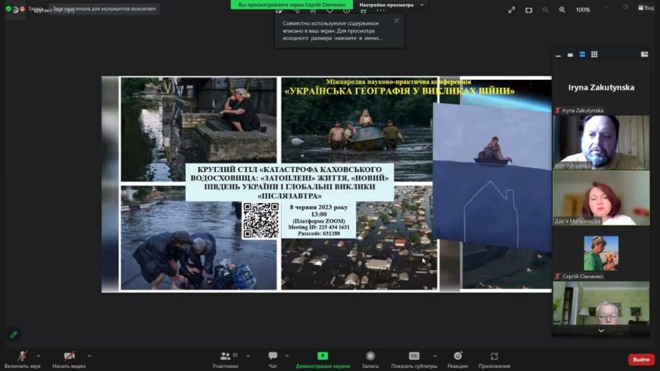This screenshot has width=660, height=371.
Task: Start recording with the Запись icon
Action: click(x=371, y=356)
